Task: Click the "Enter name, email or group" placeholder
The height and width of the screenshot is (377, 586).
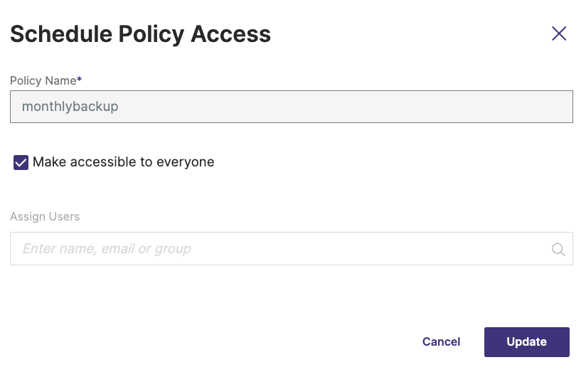Action: (107, 249)
